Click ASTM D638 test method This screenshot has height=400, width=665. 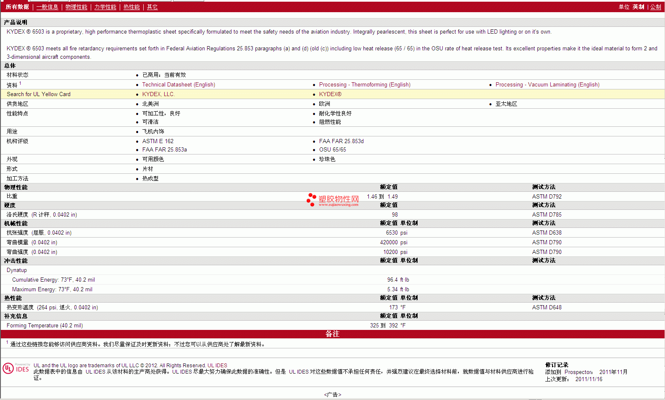pyautogui.click(x=547, y=233)
